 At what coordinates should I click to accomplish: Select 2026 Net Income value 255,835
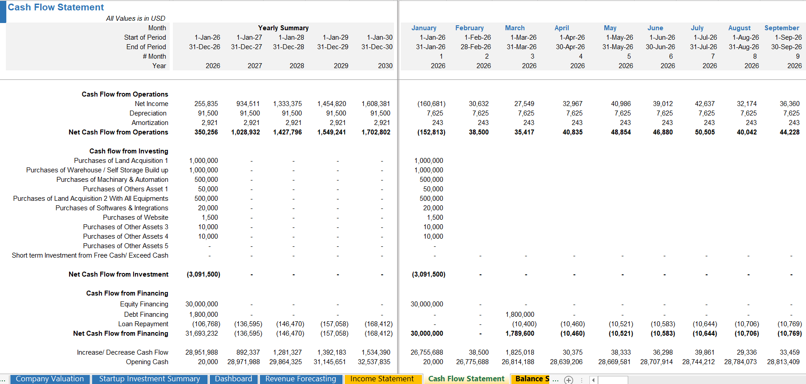(206, 104)
